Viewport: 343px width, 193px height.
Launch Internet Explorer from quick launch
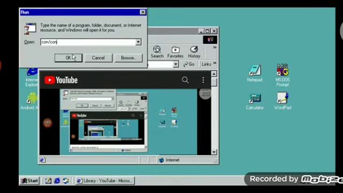(x=57, y=181)
